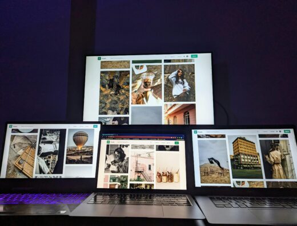Open the profile avatar icon on the right laptop
This screenshot has width=297, height=226.
[280, 132]
